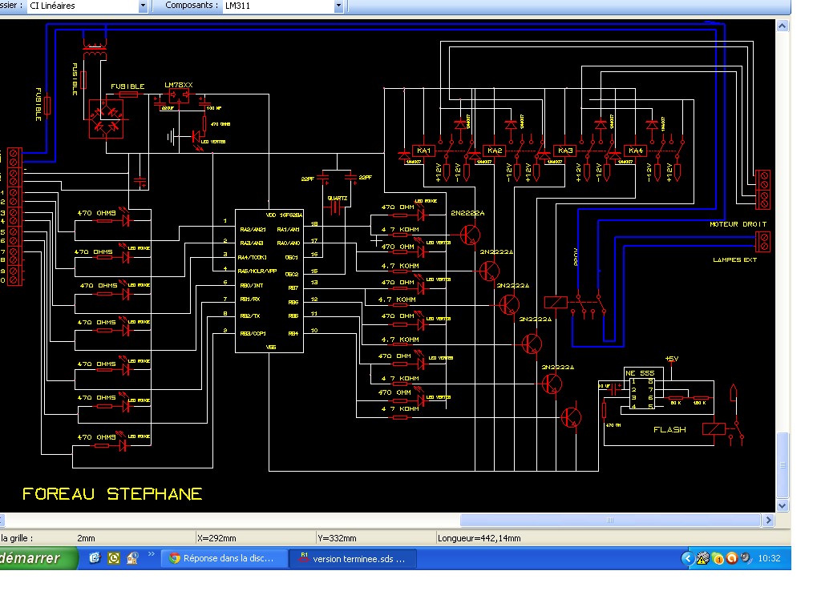
Task: Select the LAMPES EXT terminal connector
Action: pyautogui.click(x=763, y=242)
